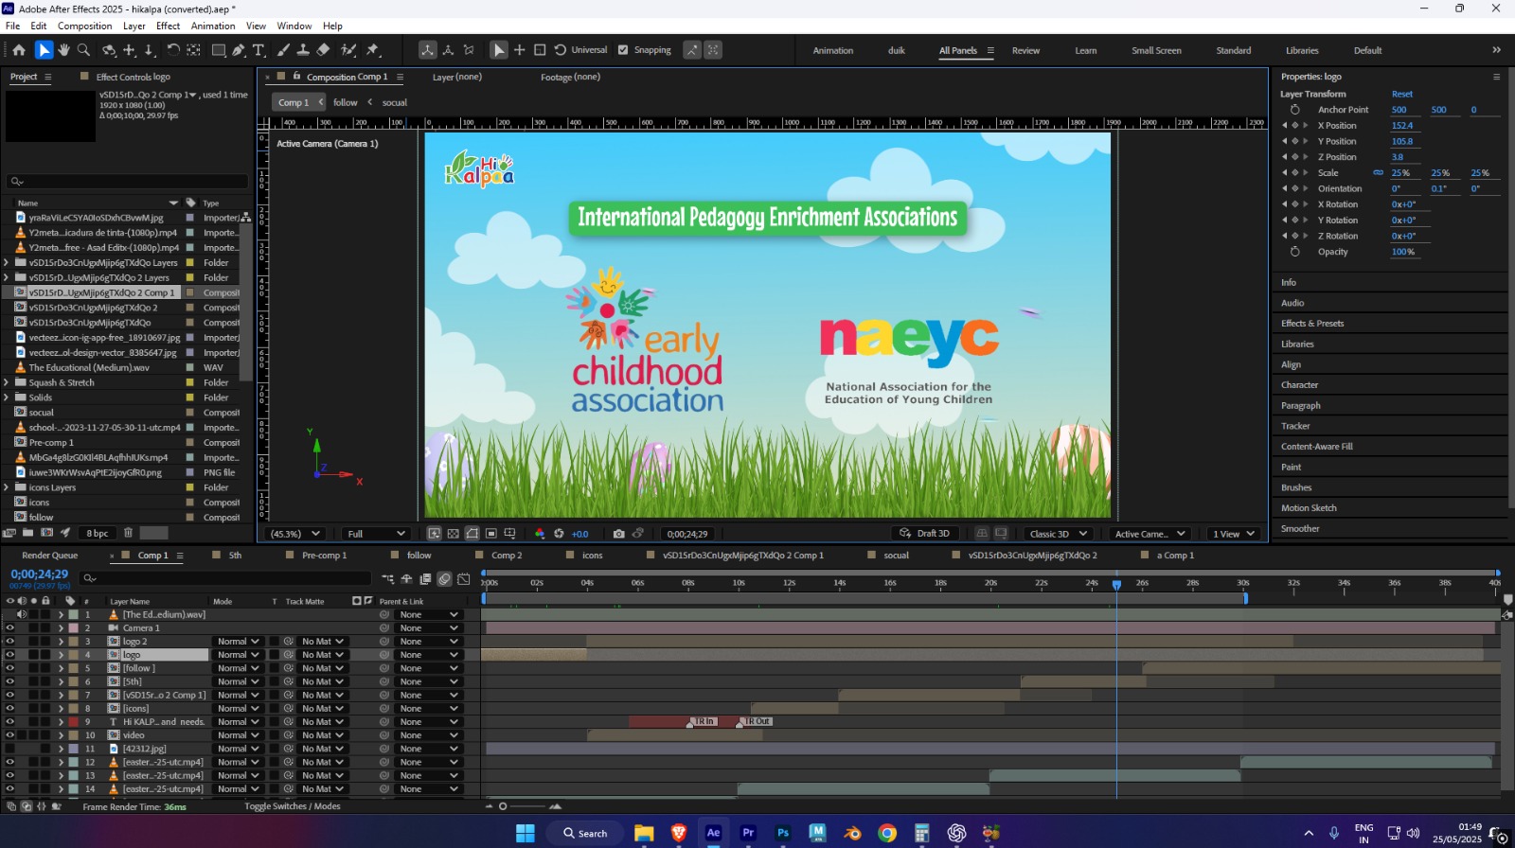Open Show Channel color management icon
The width and height of the screenshot is (1515, 848).
tap(540, 534)
